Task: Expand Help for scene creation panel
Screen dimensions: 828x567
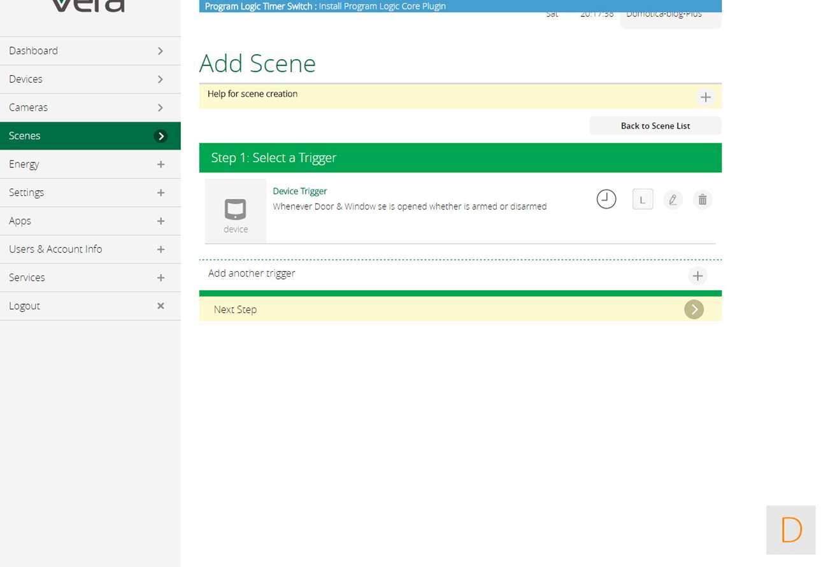Action: coord(705,97)
